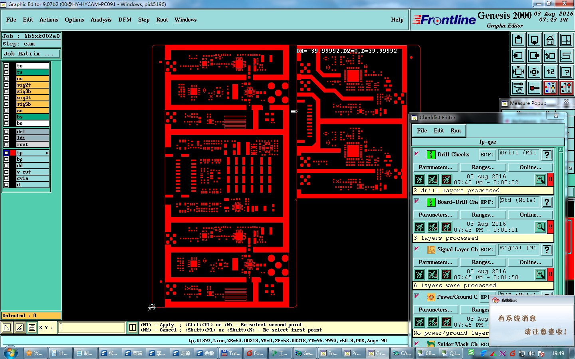This screenshot has height=359, width=575.
Task: Click the snap-to-grid red pad icon
Action: pyautogui.click(x=534, y=88)
